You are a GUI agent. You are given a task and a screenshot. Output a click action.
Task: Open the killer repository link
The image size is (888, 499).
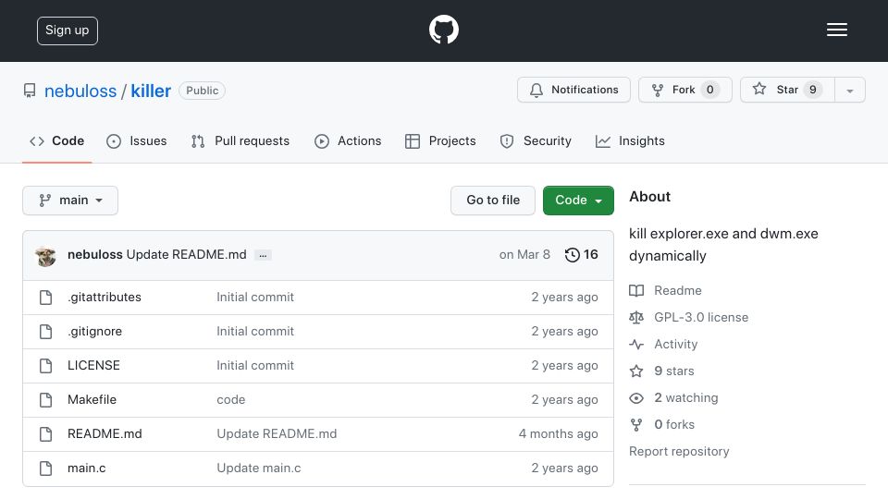tap(151, 91)
